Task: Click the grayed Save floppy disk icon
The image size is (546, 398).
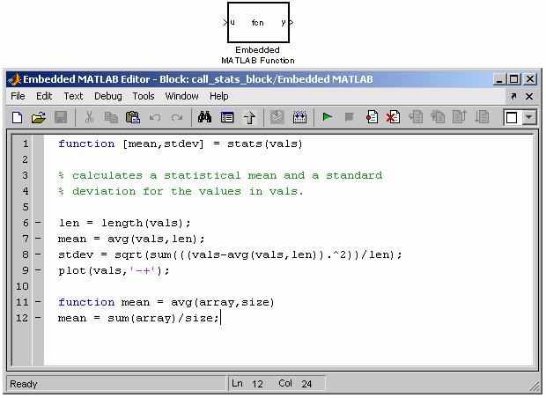Action: 61,117
